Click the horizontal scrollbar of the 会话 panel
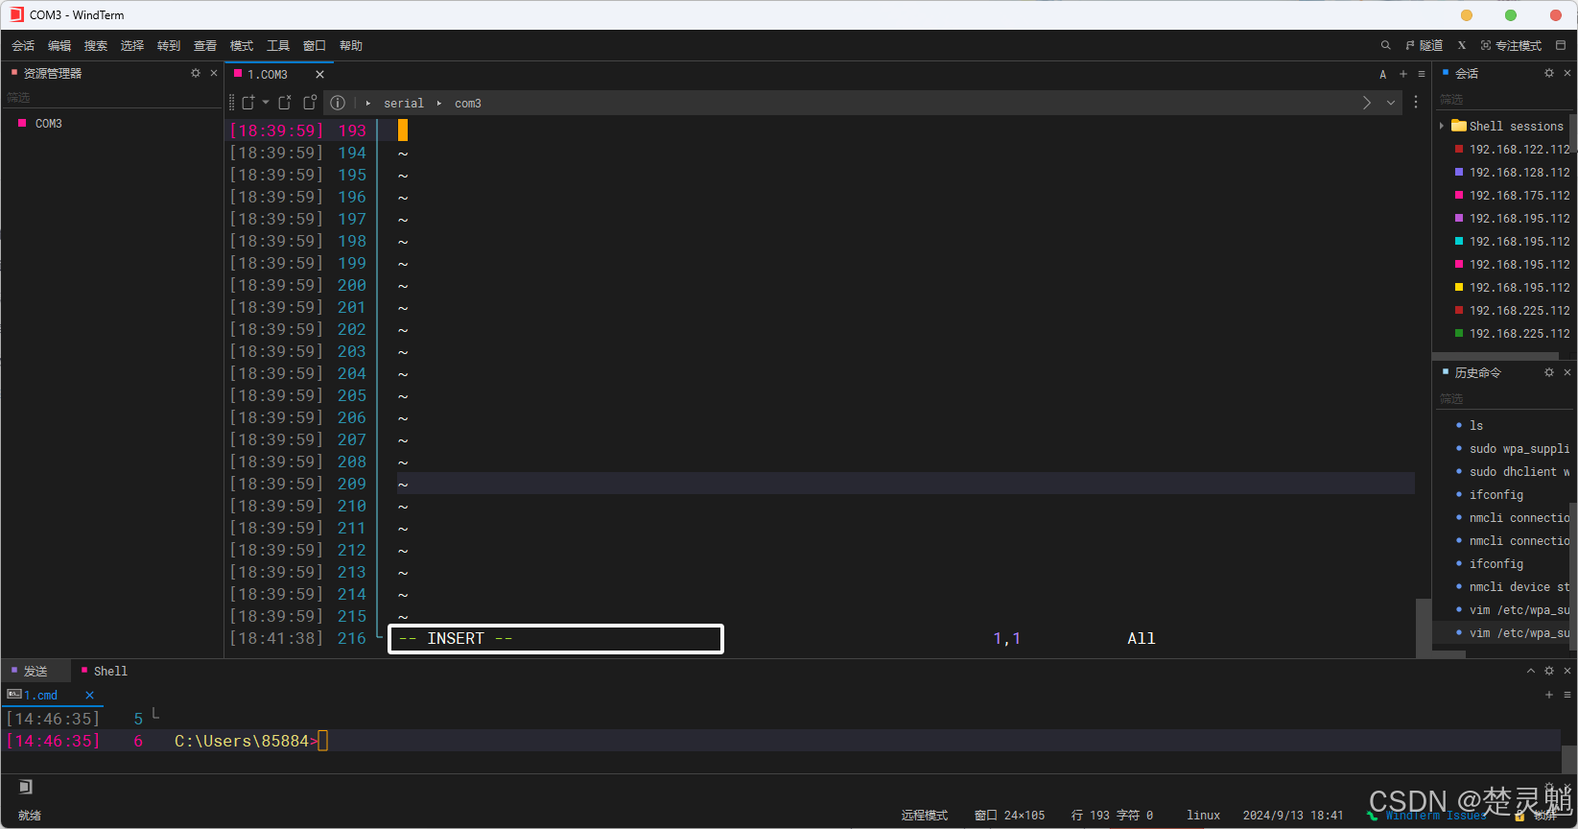 (1496, 356)
